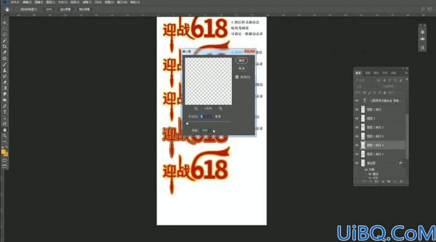
Task: Select the Dodge tool
Action: (4, 100)
